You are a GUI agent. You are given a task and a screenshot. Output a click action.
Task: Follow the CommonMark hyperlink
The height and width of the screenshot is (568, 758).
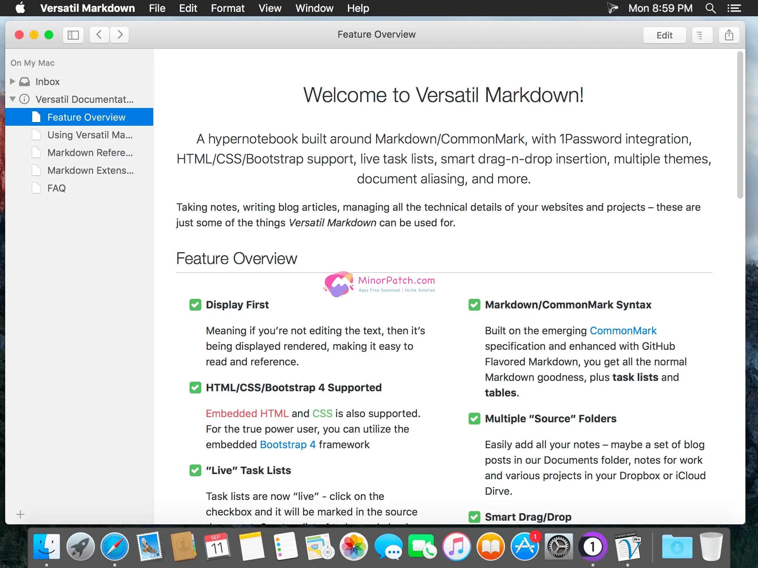point(623,331)
